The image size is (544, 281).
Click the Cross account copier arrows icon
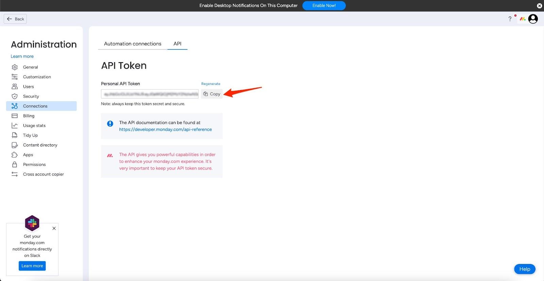pyautogui.click(x=15, y=174)
